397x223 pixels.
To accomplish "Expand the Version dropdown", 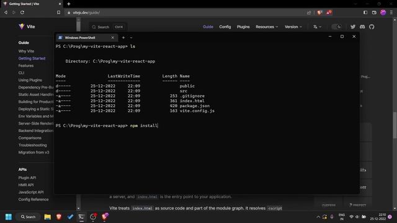I will [293, 27].
